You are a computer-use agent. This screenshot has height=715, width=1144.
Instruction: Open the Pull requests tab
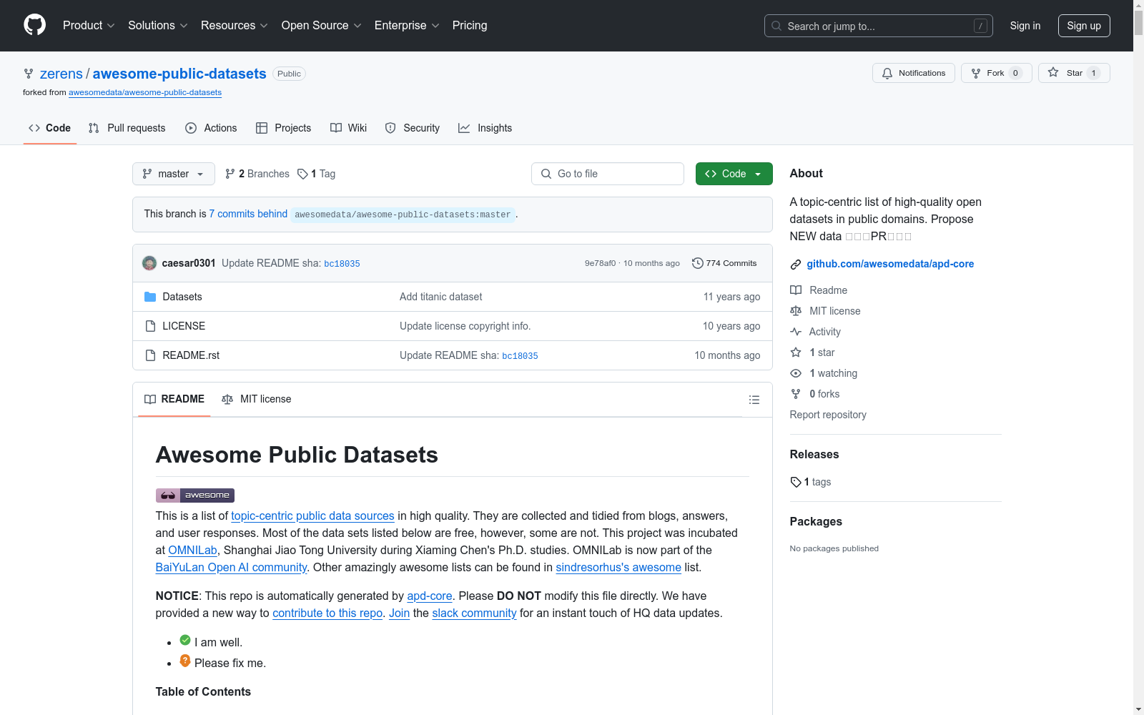click(x=127, y=128)
